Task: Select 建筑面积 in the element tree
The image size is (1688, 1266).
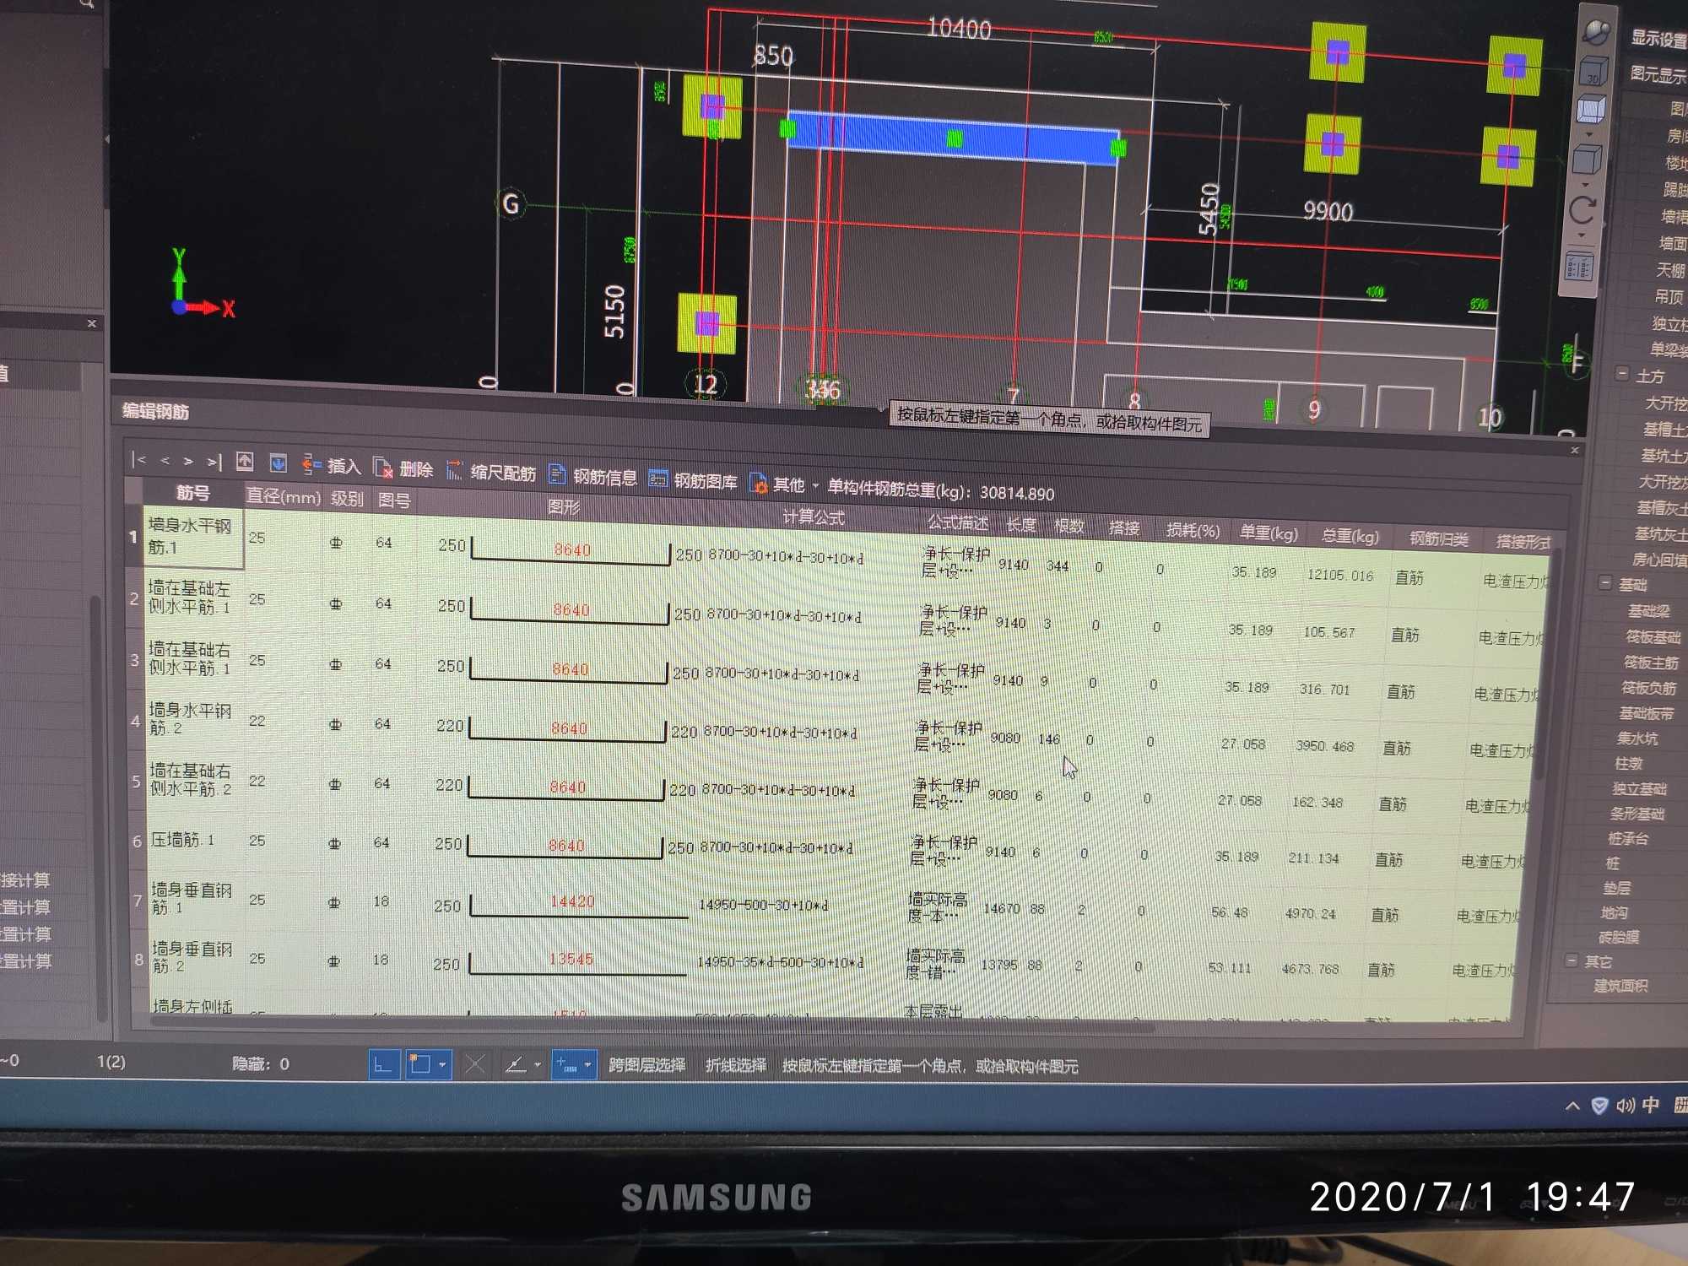Action: pyautogui.click(x=1620, y=986)
